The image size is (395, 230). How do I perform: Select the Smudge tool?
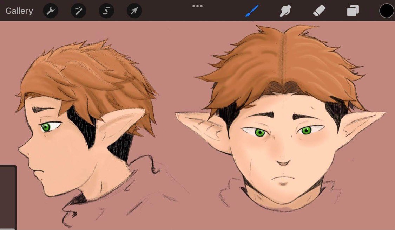285,11
